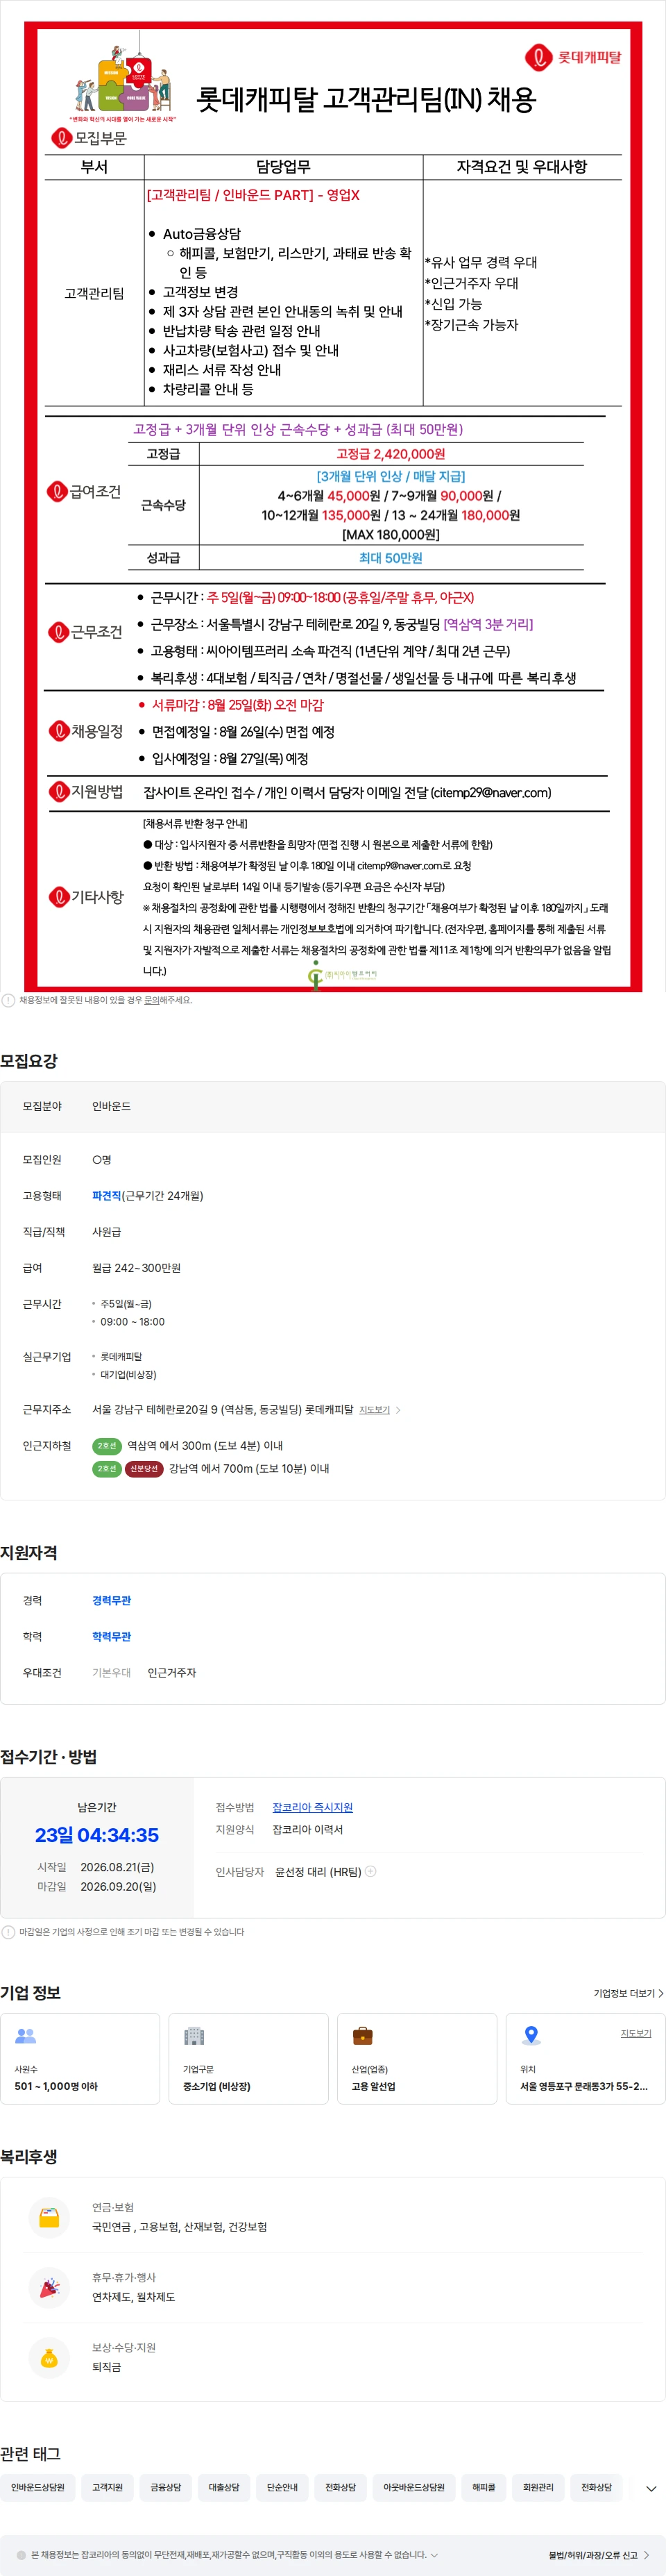The width and height of the screenshot is (666, 2576).
Task: Select the 인바운드상담원 tag
Action: (x=38, y=2487)
